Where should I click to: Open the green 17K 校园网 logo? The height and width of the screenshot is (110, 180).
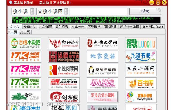coord(25,83)
